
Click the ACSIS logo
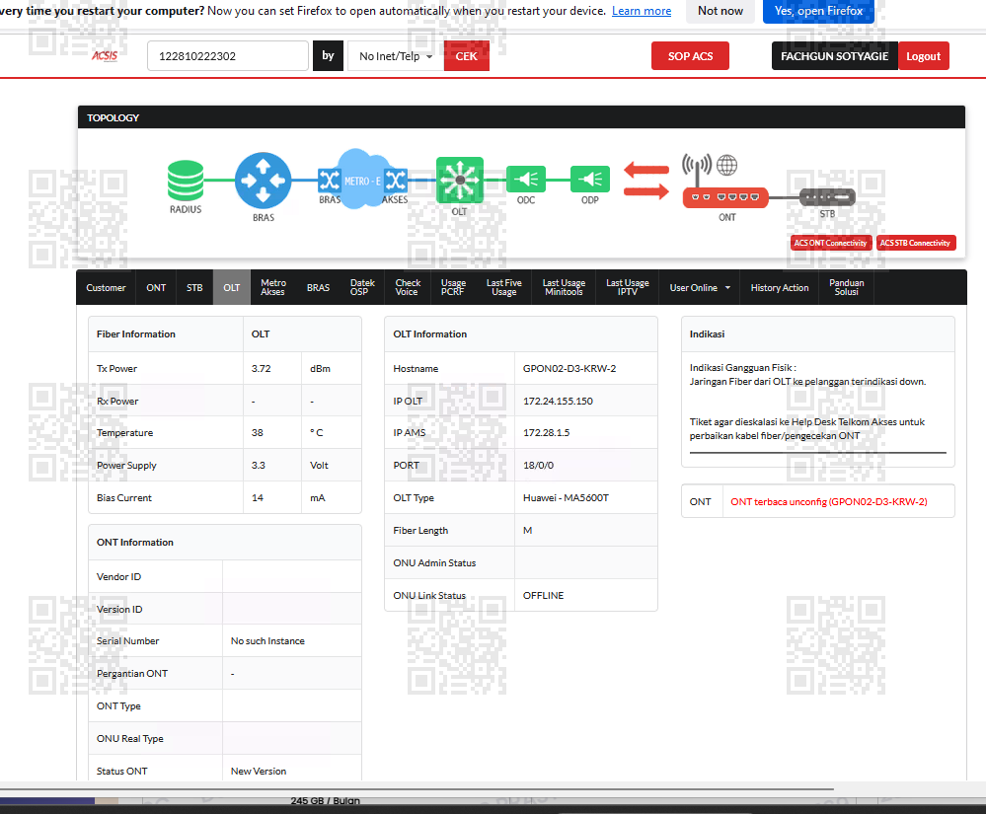(105, 56)
